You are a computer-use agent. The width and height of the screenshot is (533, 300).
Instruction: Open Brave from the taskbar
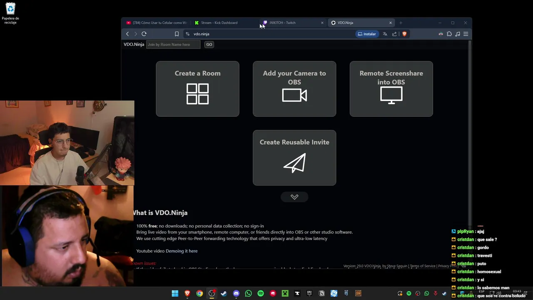[187, 293]
